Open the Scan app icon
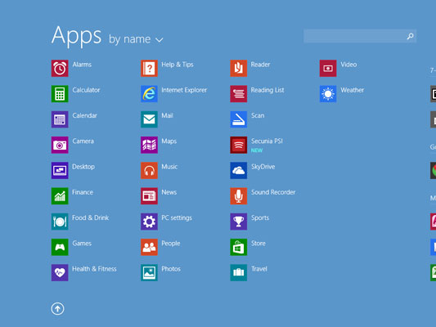The height and width of the screenshot is (327, 436). tap(239, 119)
